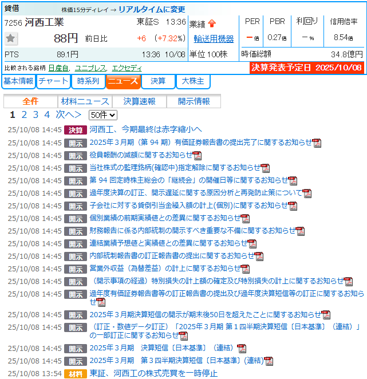Select the 開示情報 news filter tab
367x379 pixels.
coord(194,101)
